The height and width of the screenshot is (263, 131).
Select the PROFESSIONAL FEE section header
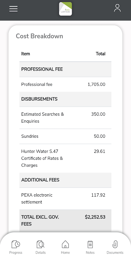65,69
